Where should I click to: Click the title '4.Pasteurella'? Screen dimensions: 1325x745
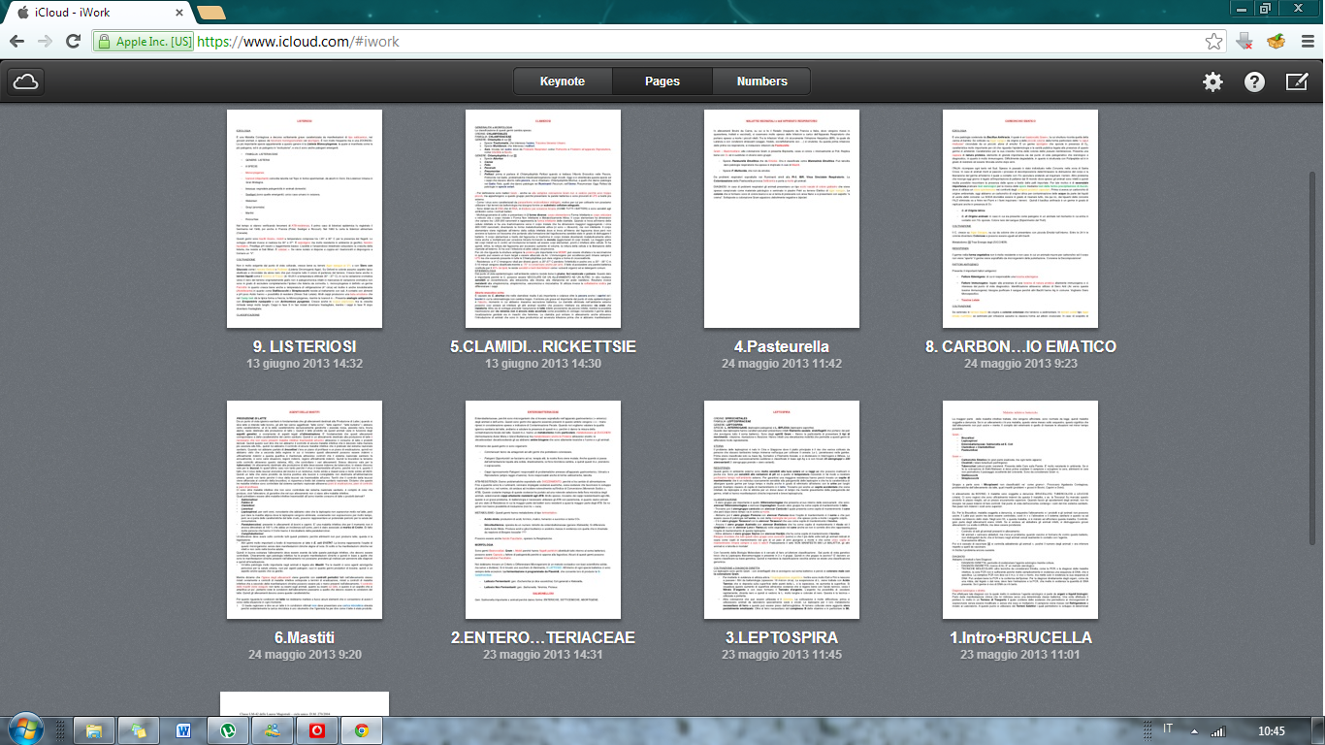[782, 346]
